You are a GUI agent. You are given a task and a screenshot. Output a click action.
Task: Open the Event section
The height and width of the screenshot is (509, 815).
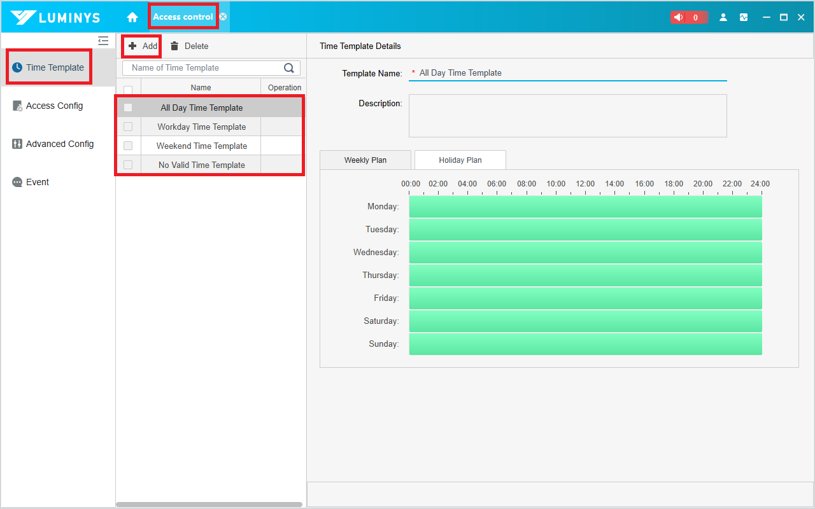click(37, 183)
